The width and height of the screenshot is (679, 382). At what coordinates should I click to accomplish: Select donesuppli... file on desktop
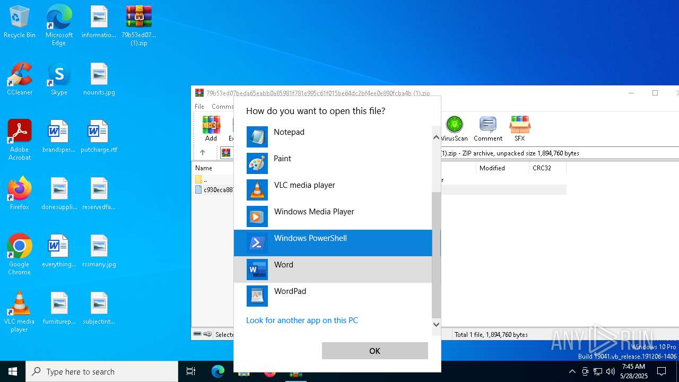pyautogui.click(x=59, y=194)
